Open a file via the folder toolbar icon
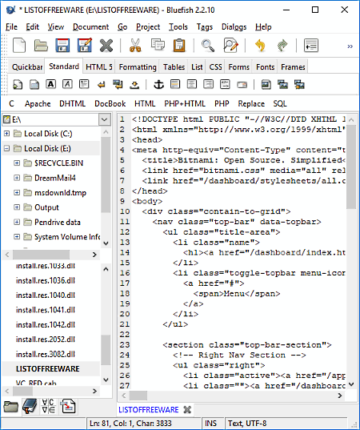Image resolution: width=360 pixels, height=430 pixels. point(41,46)
